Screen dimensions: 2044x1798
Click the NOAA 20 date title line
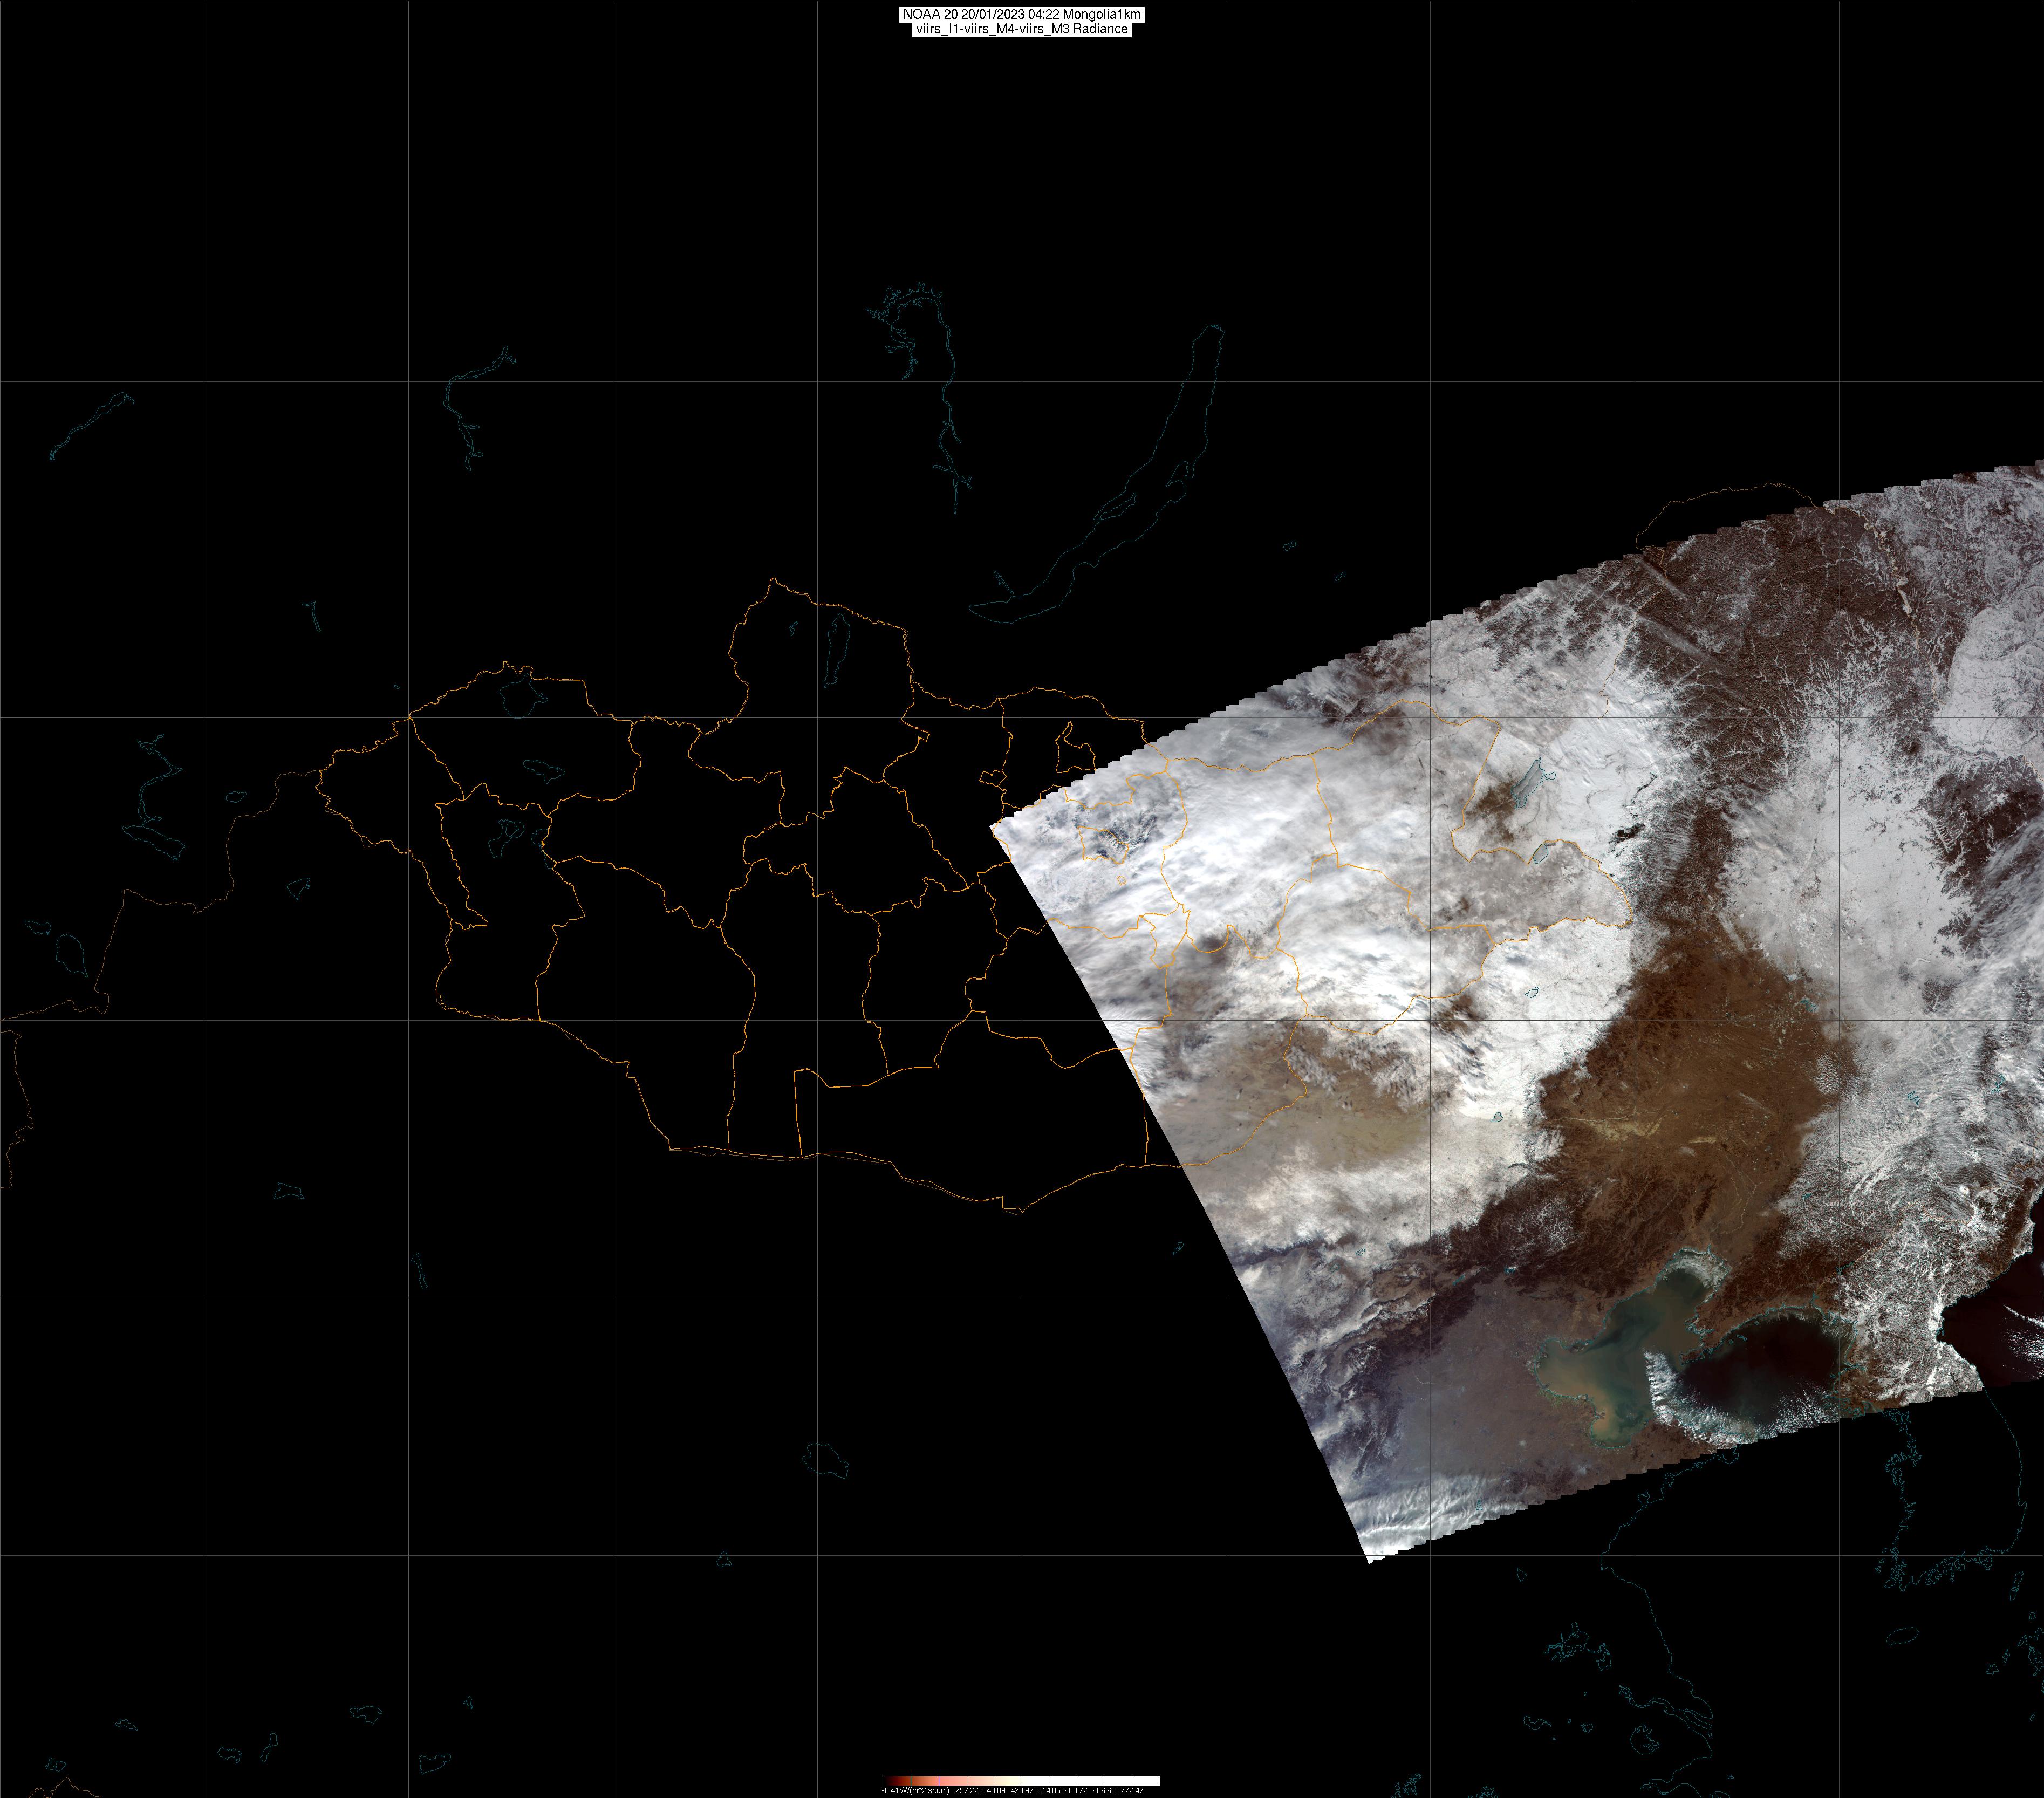[x=1021, y=14]
